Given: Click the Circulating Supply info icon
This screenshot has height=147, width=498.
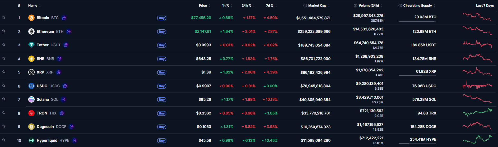Looking at the screenshot, I should (400, 6).
